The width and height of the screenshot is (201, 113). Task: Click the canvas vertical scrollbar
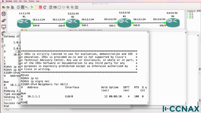click(185, 20)
